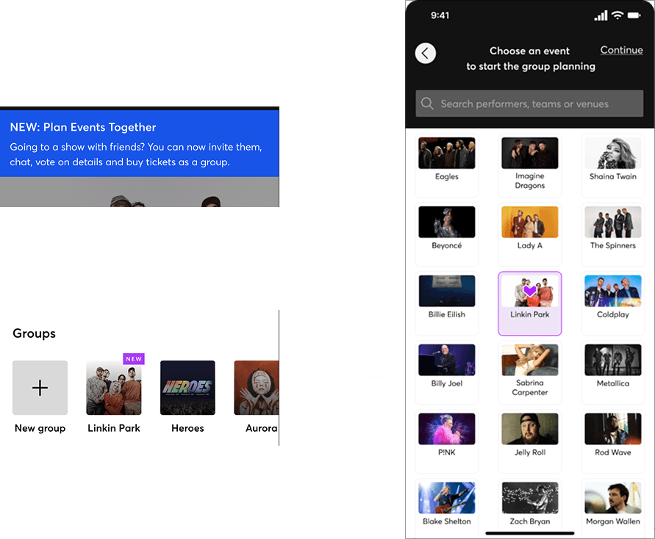This screenshot has width=655, height=539.
Task: Deselect the highlighted Linkin Park card
Action: [530, 303]
